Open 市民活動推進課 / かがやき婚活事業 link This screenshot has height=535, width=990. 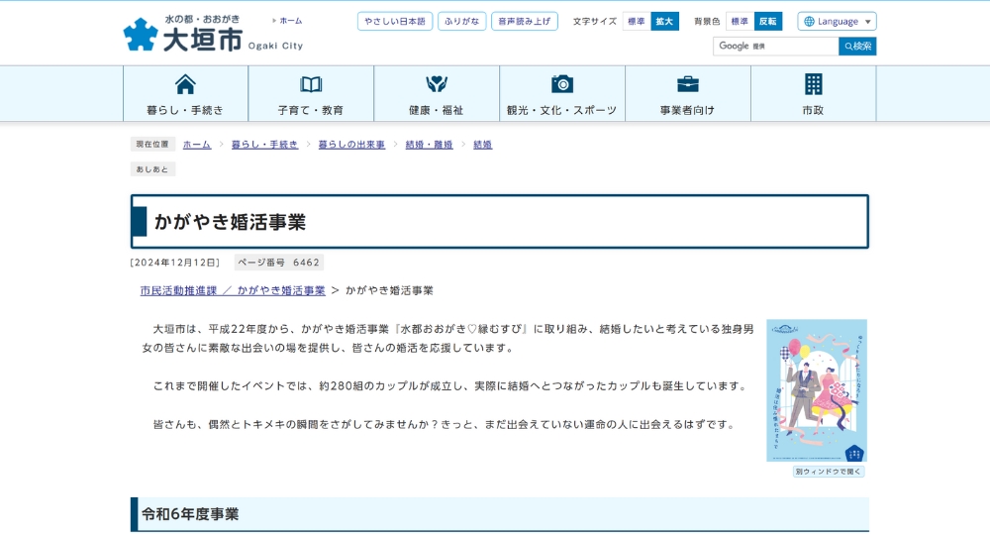pyautogui.click(x=233, y=290)
